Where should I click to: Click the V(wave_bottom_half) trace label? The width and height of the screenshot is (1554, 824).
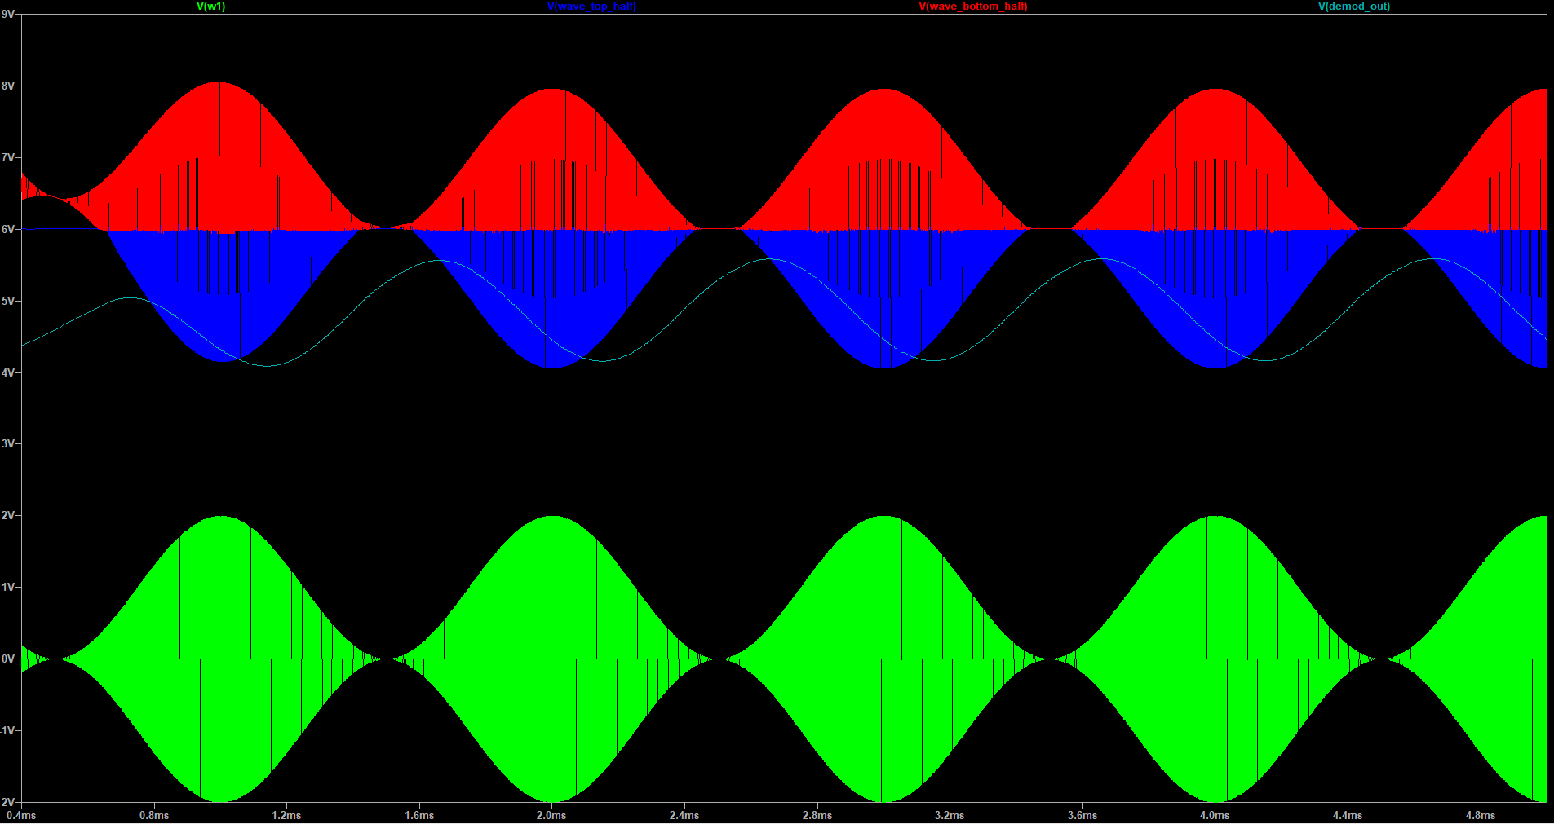pos(972,7)
